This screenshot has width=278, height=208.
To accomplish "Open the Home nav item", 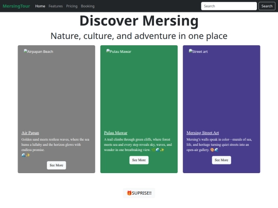I will [40, 6].
